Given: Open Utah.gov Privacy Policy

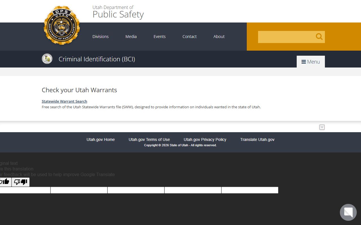Looking at the screenshot, I should (x=205, y=139).
